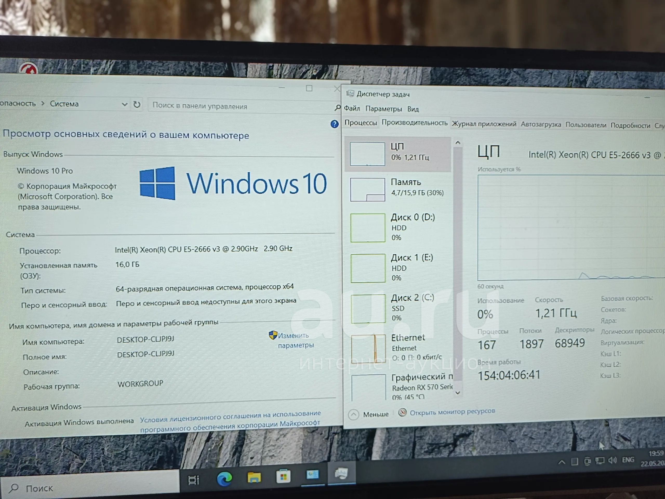Open File Explorer from the taskbar
665x499 pixels.
click(254, 477)
